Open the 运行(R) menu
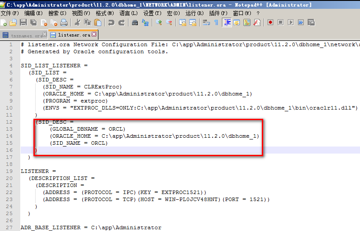This screenshot has width=360, height=231. click(x=195, y=13)
